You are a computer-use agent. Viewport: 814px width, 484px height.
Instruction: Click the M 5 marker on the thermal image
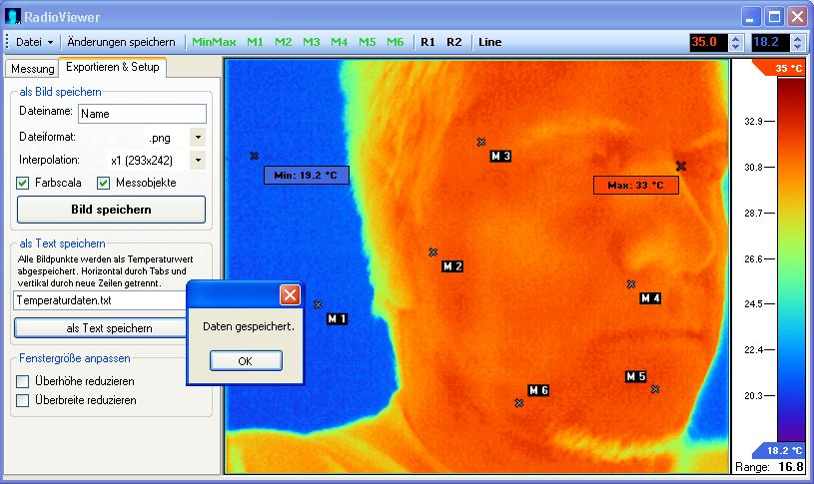[636, 376]
